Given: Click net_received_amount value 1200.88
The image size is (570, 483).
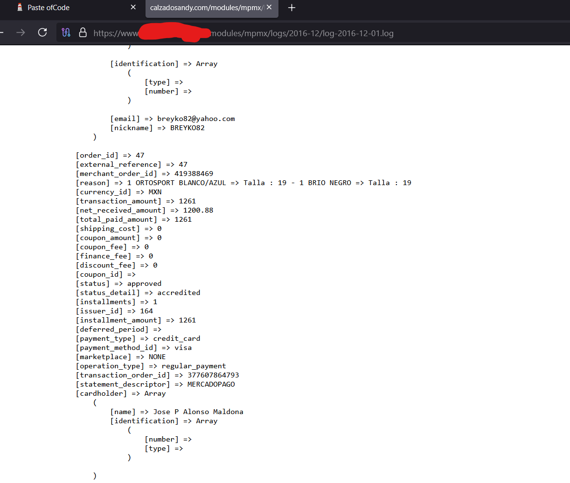Looking at the screenshot, I should pyautogui.click(x=198, y=210).
